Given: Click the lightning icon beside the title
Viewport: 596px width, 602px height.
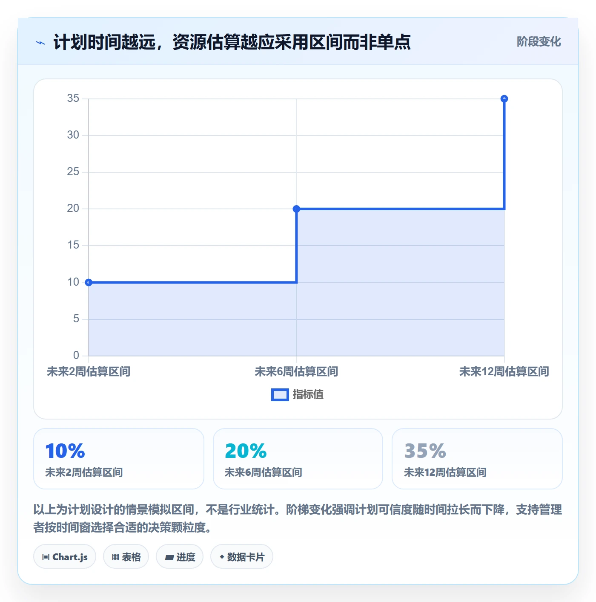Looking at the screenshot, I should (40, 43).
